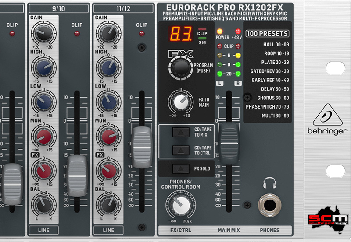The image size is (351, 242).
Task: Click the Behringer triangle logo
Action: [328, 115]
